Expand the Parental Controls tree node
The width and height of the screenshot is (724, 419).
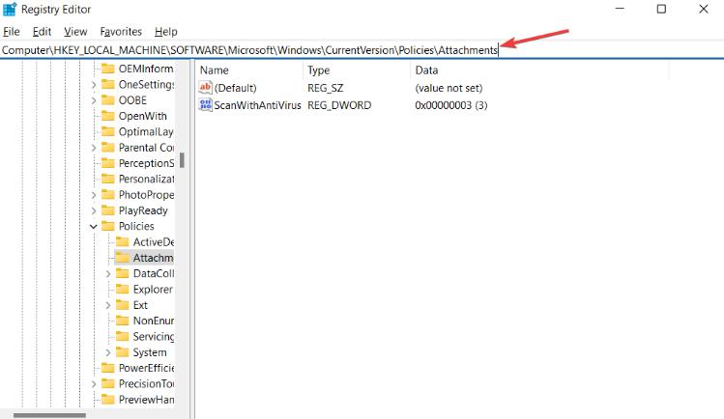pyautogui.click(x=94, y=148)
